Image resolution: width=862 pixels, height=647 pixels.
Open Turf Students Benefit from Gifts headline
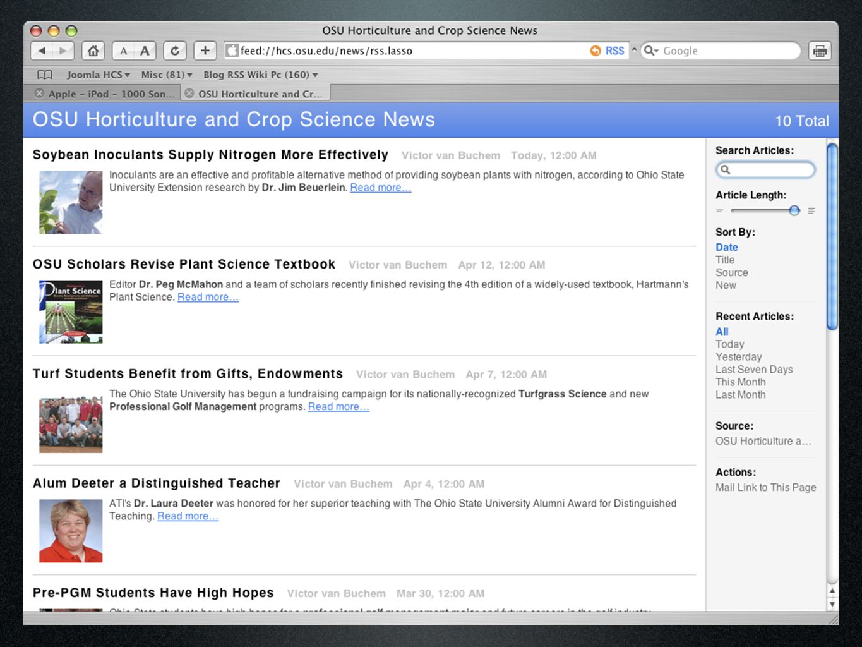pos(188,373)
